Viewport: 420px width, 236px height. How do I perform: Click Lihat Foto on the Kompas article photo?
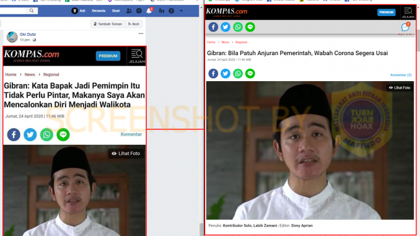tap(400, 87)
